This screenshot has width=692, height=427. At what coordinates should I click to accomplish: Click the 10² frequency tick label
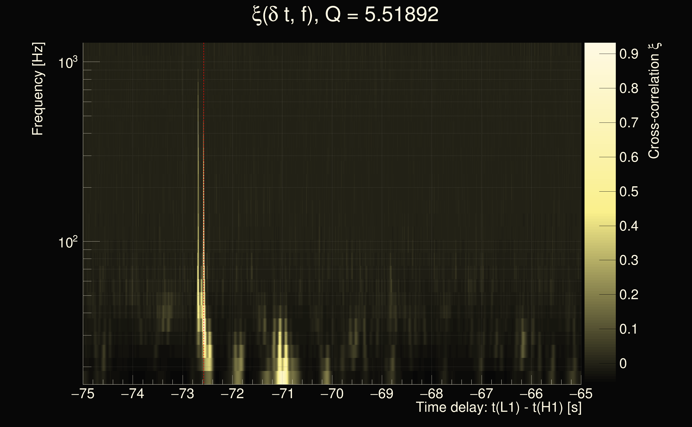(x=67, y=242)
